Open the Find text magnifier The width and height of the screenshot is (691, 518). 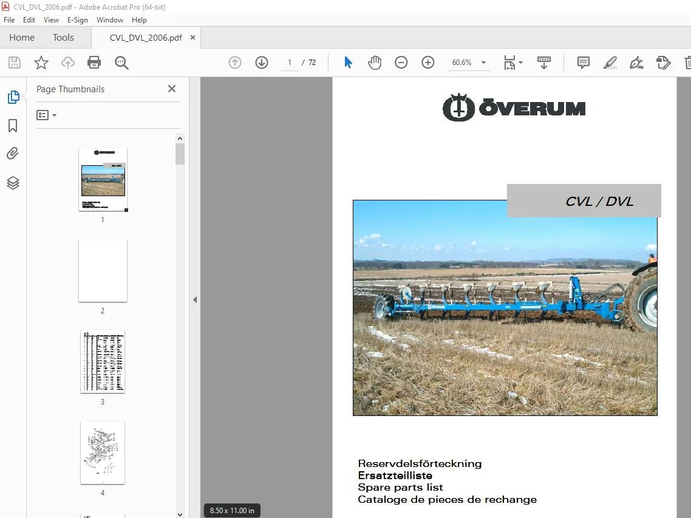point(121,63)
